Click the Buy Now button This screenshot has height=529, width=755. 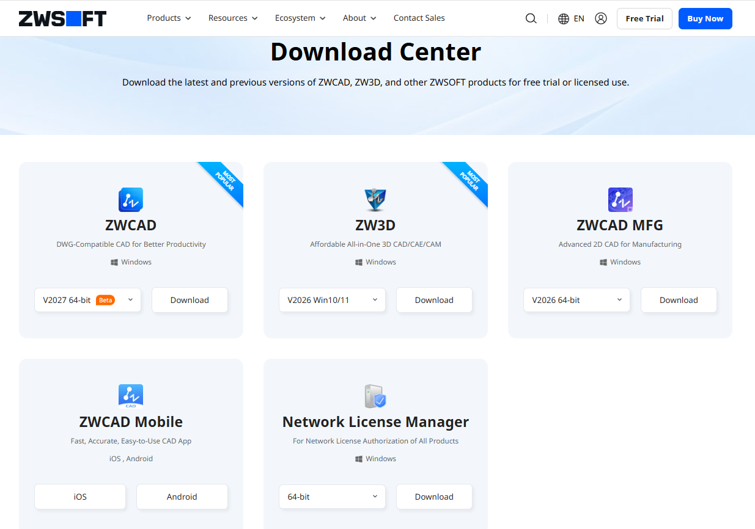pyautogui.click(x=705, y=18)
